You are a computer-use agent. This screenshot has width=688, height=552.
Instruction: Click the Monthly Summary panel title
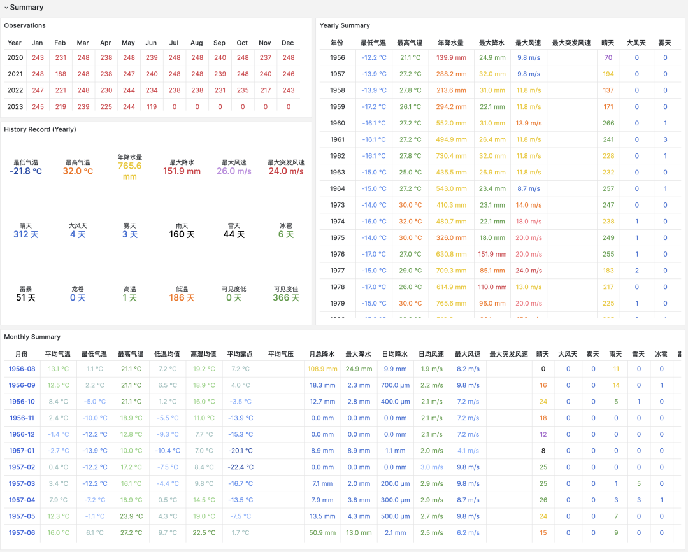[32, 337]
